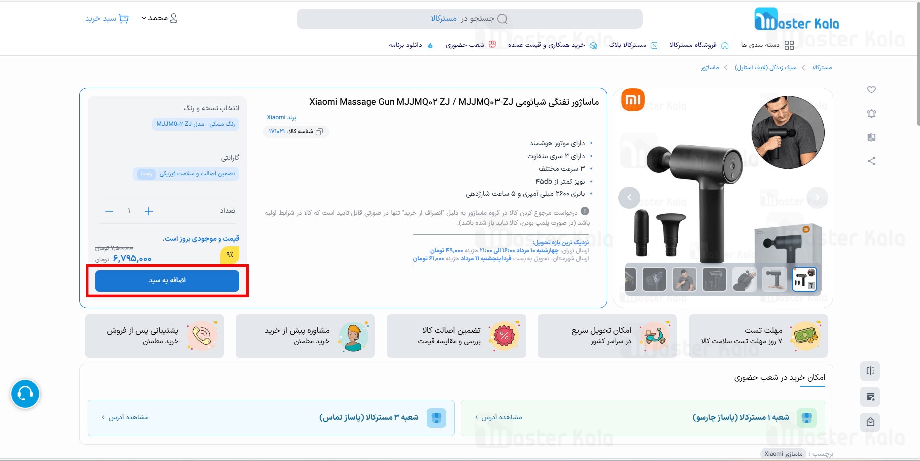Click the orange Xiaomi Mi logo badge
Viewport: 920px width, 461px height.
click(633, 99)
